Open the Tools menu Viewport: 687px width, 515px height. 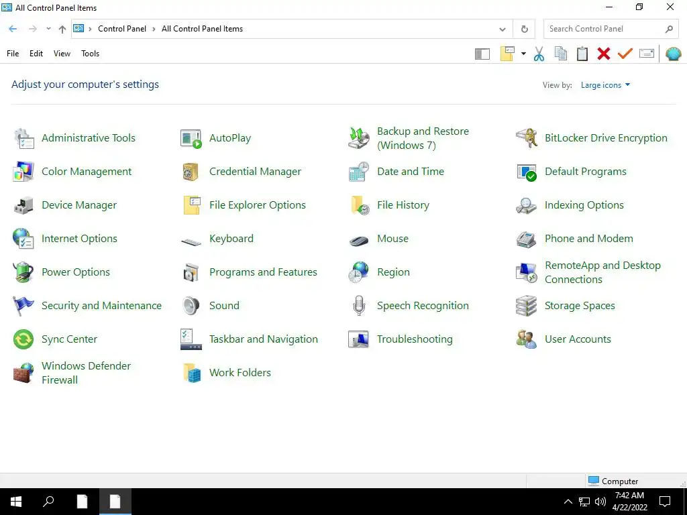tap(91, 54)
